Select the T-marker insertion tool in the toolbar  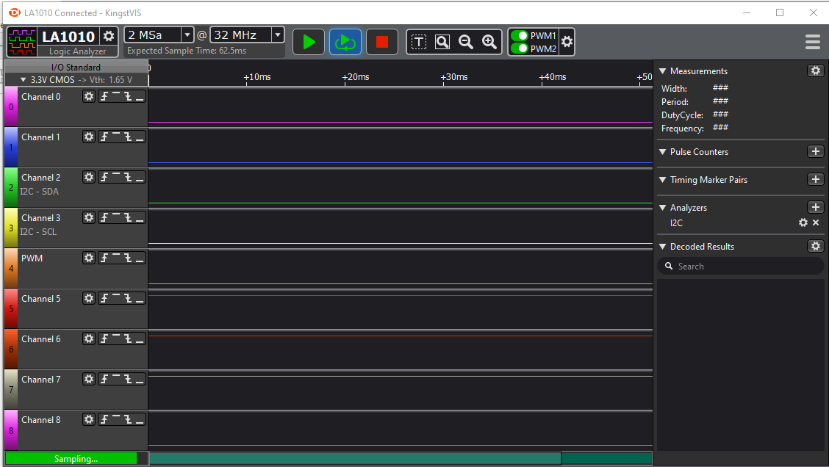(x=418, y=42)
